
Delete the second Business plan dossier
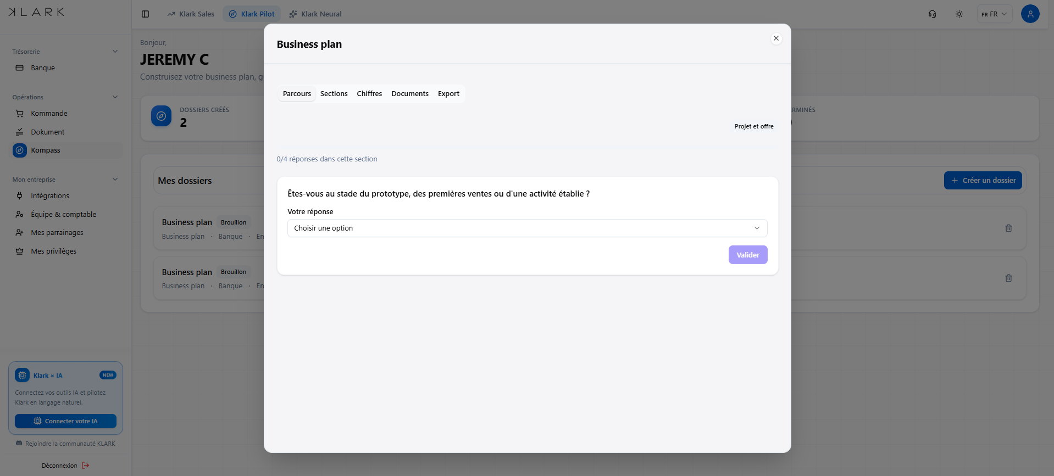point(1008,278)
